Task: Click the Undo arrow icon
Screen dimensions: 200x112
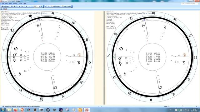Action: (29, 6)
